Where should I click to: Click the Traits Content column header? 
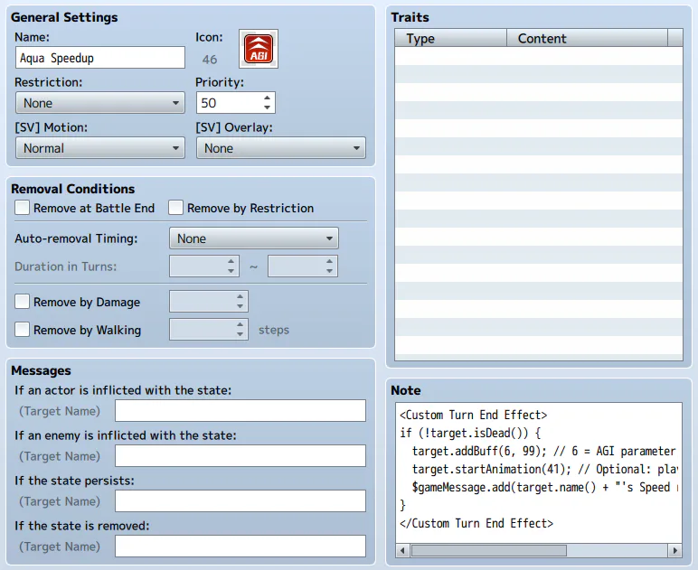tap(587, 38)
